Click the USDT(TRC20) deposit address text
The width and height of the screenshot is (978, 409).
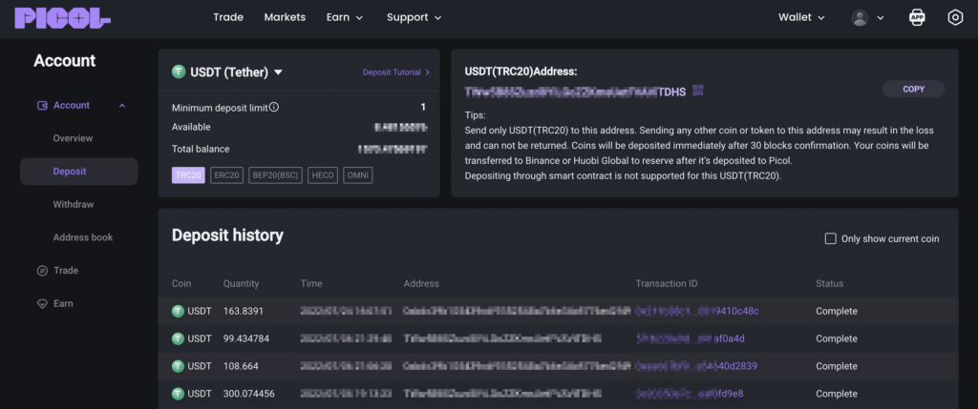[576, 92]
